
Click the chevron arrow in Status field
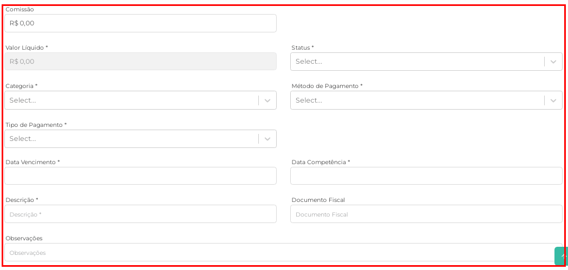553,62
